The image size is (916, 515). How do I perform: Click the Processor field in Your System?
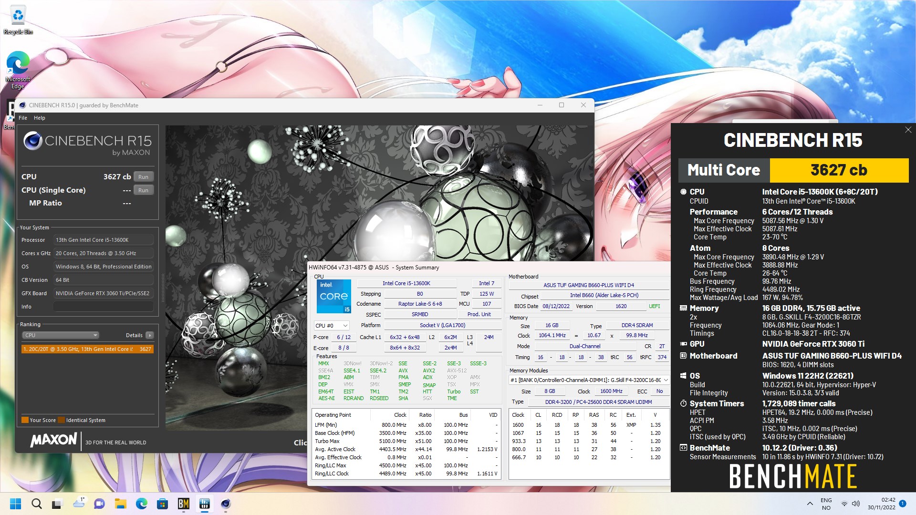coord(104,240)
